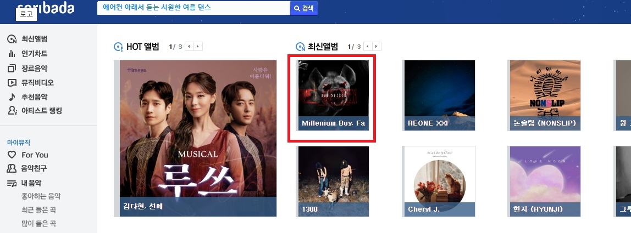Open the 루쓰 musical album cover

(x=198, y=138)
